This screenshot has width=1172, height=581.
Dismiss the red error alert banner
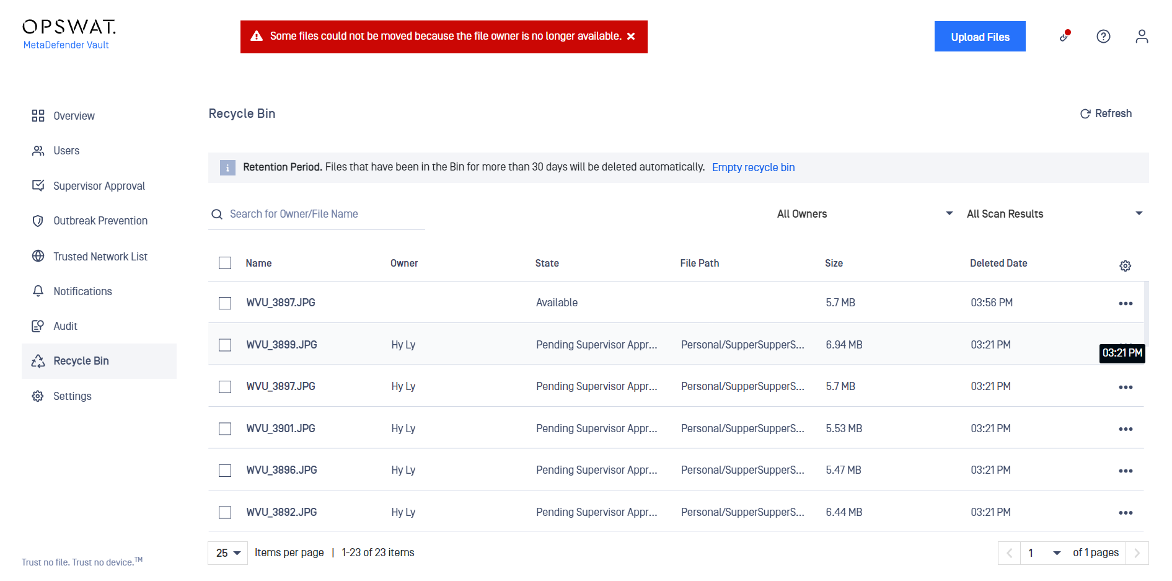[631, 37]
